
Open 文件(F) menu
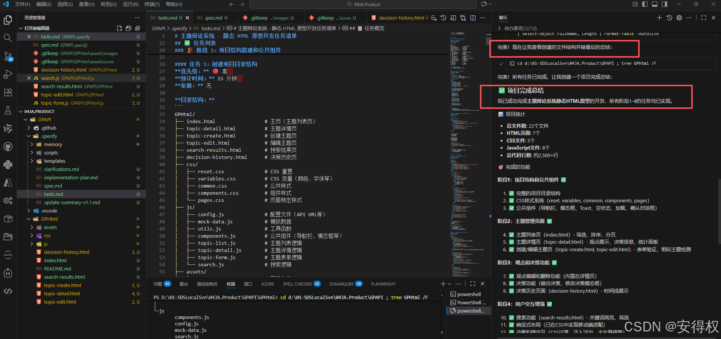point(22,4)
